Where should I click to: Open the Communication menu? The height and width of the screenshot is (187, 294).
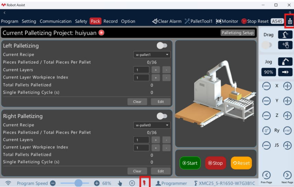[x=56, y=21]
